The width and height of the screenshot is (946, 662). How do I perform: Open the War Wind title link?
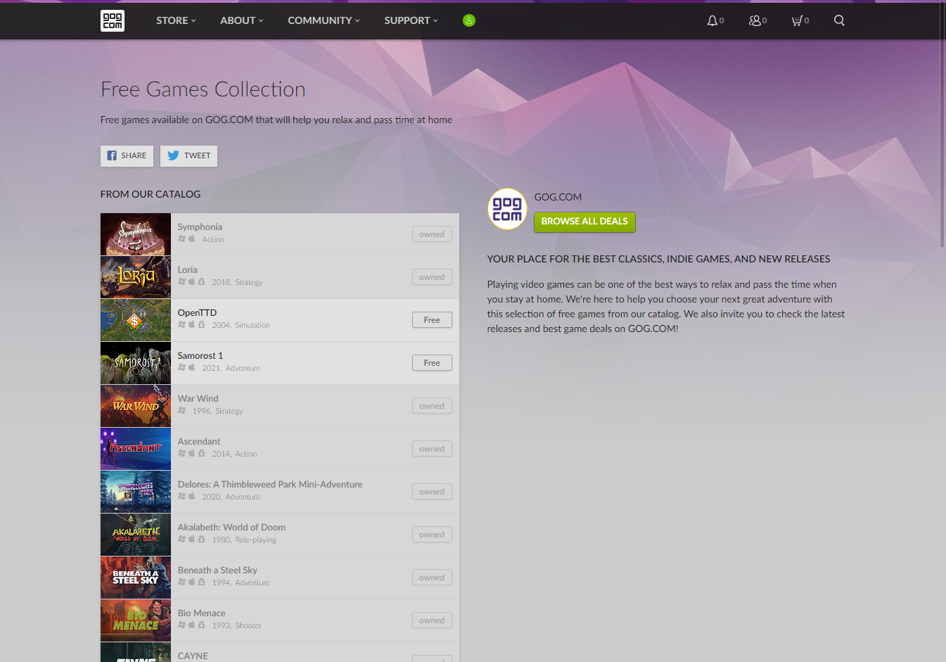tap(198, 398)
